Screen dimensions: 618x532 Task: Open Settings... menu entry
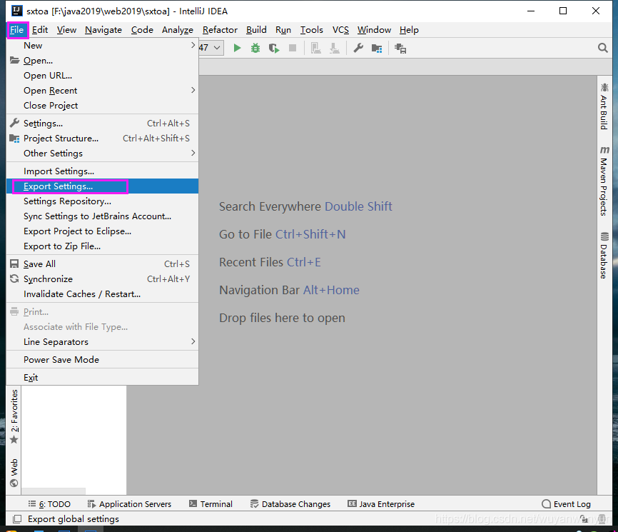tap(103, 123)
